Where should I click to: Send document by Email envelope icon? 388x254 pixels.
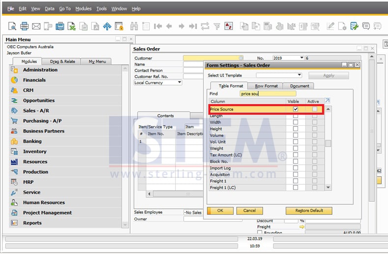click(36, 26)
